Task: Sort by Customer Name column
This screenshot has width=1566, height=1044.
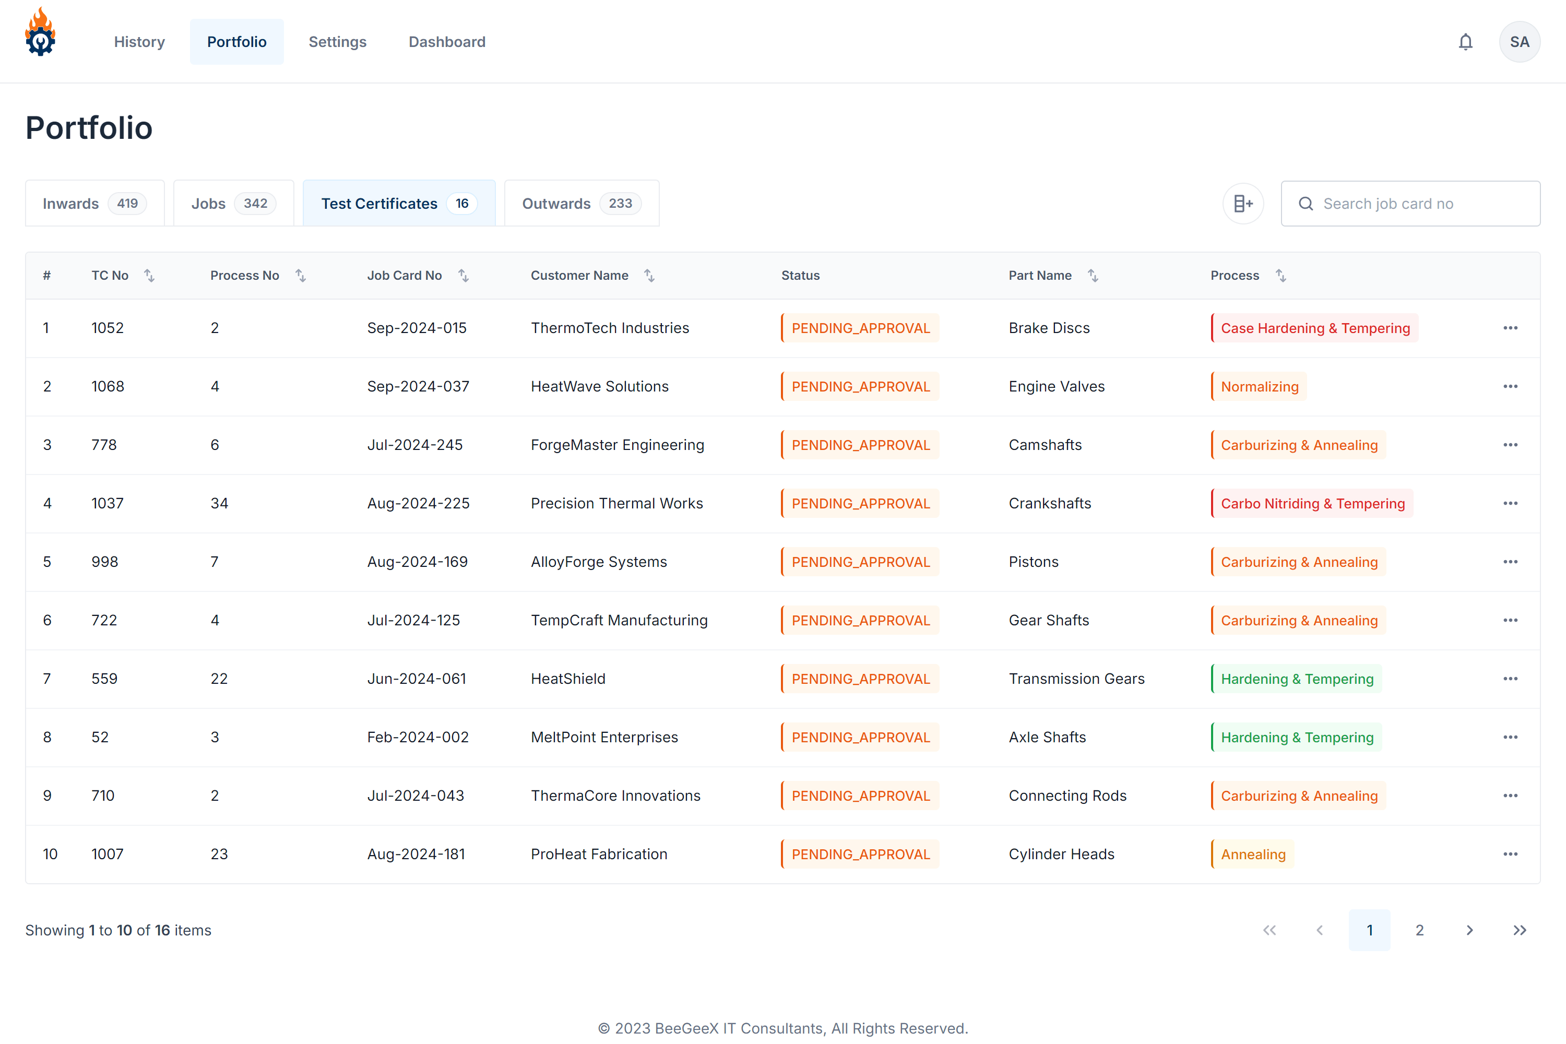Action: (x=649, y=276)
